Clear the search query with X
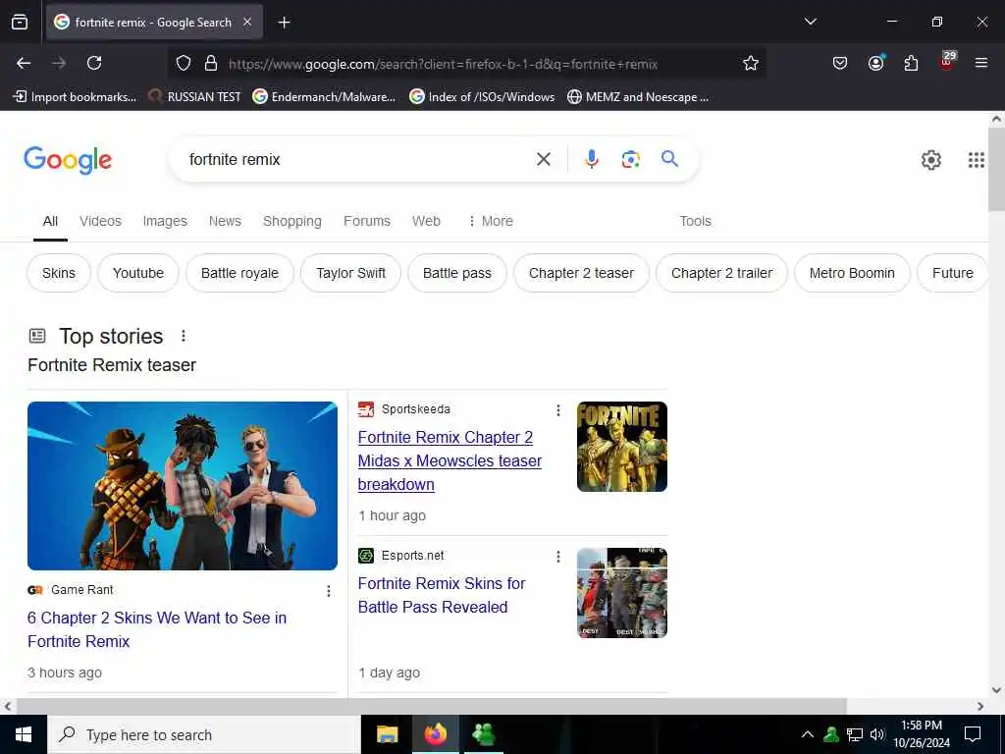The width and height of the screenshot is (1005, 754). coord(544,159)
